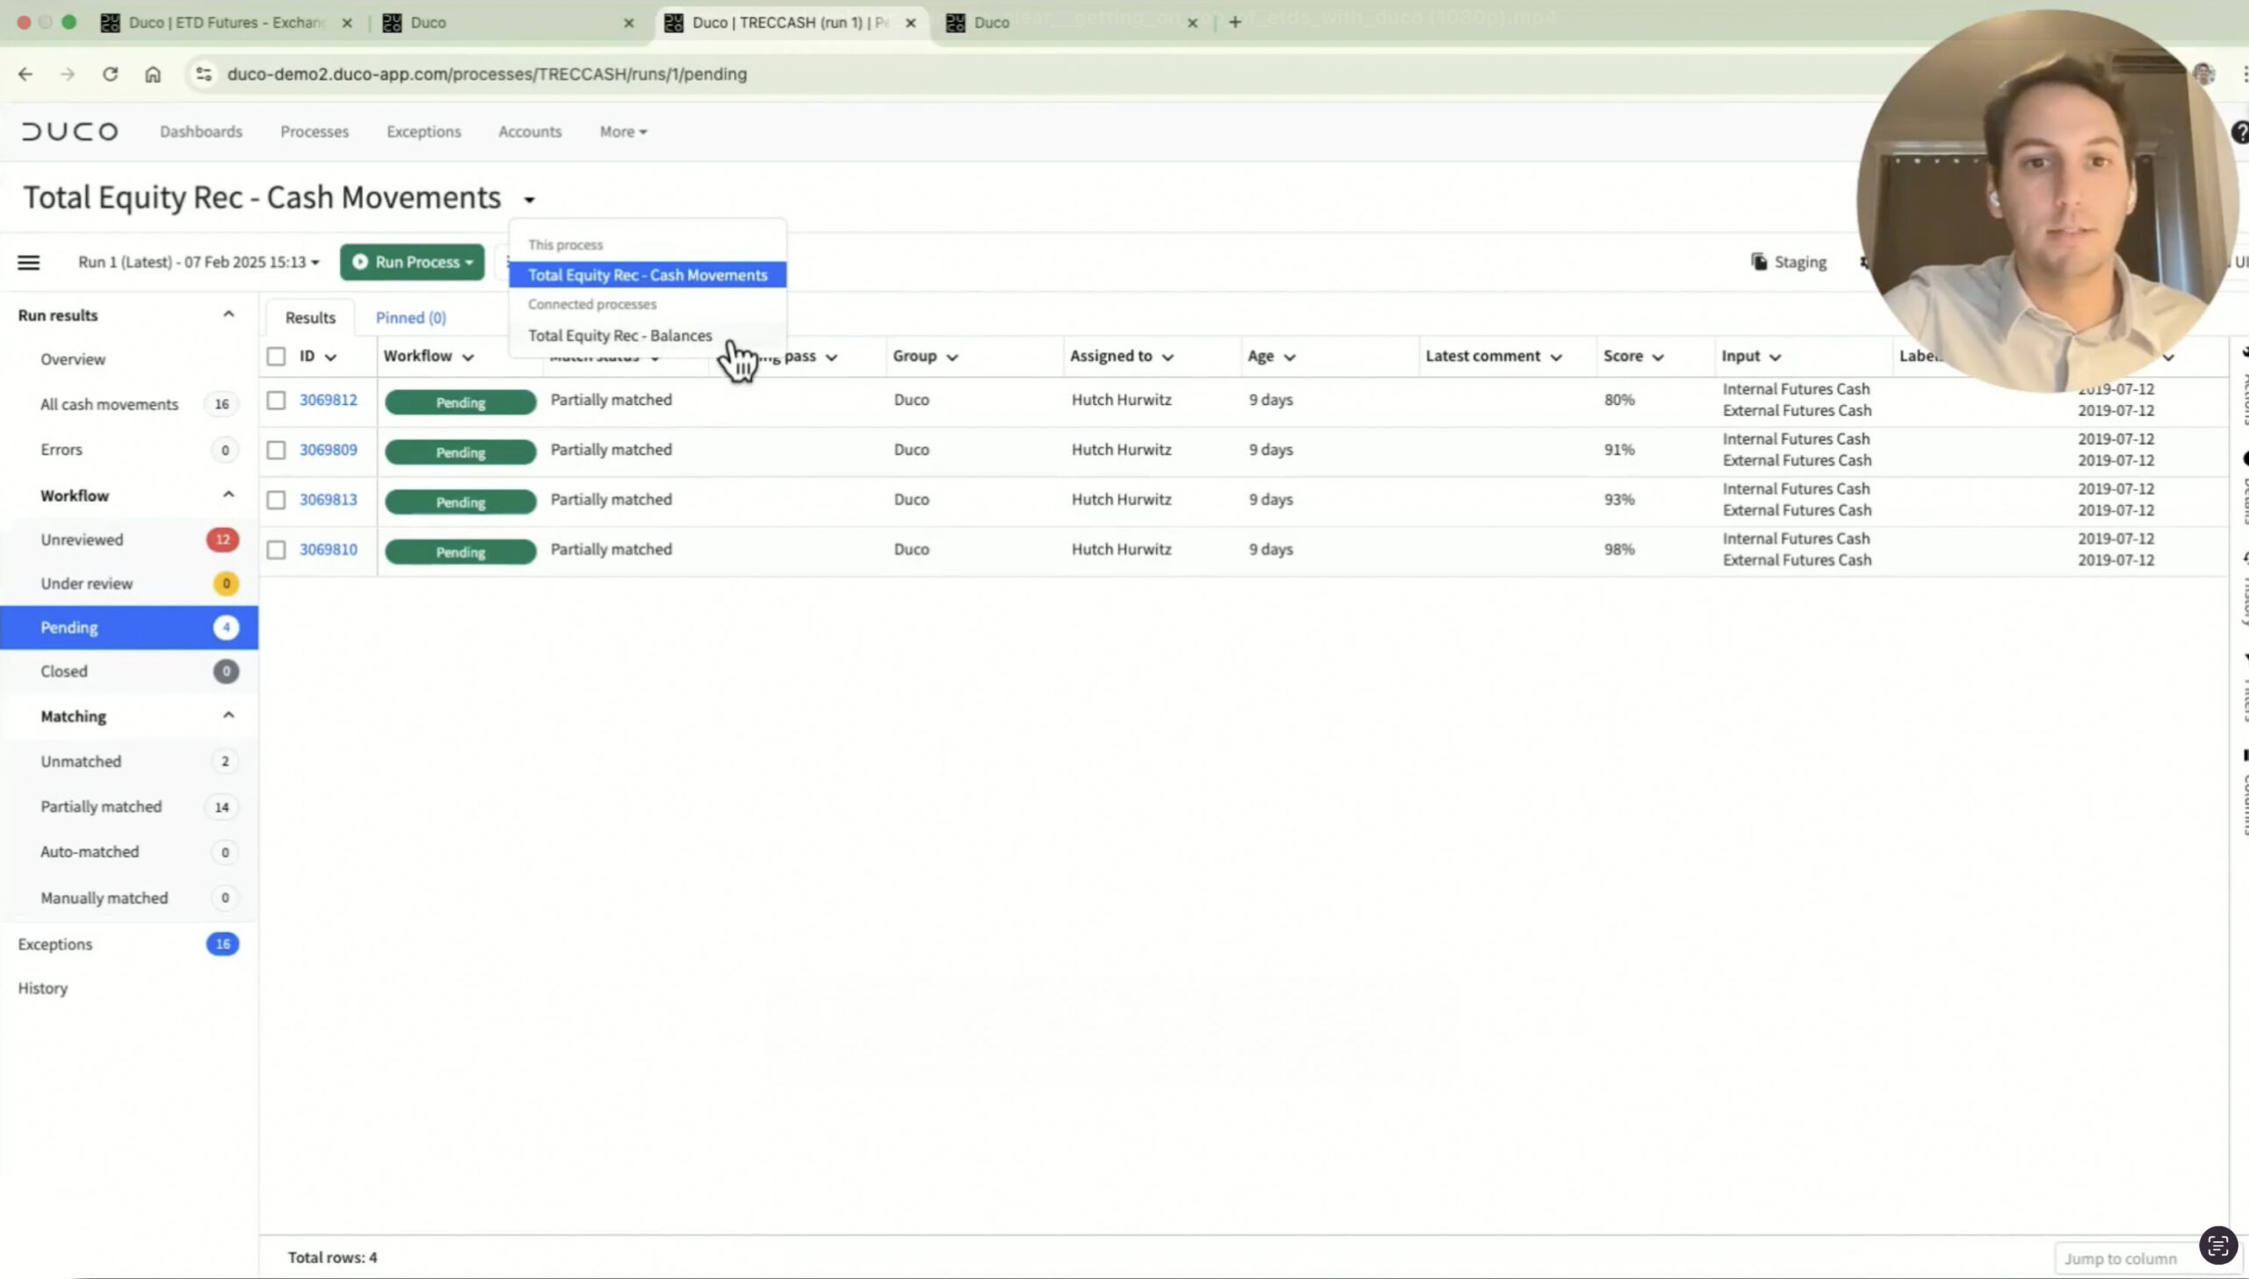Open the Input column header menu
This screenshot has height=1279, width=2249.
(1775, 358)
